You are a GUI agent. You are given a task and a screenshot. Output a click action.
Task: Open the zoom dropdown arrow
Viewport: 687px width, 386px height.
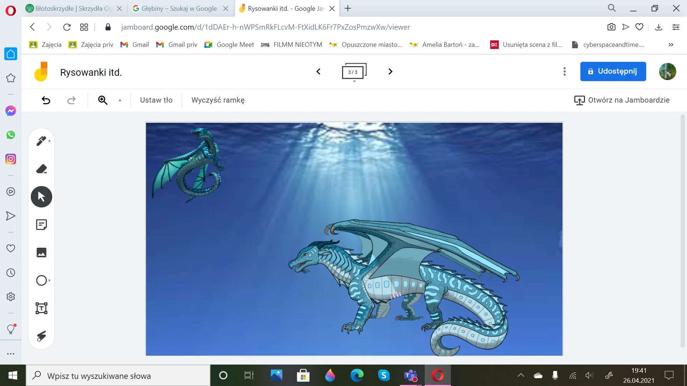(x=120, y=100)
